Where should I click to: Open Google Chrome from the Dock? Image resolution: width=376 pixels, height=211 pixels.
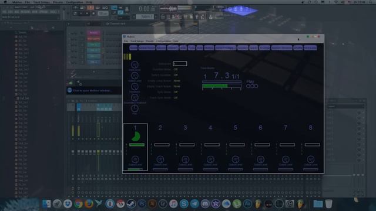[78, 204]
